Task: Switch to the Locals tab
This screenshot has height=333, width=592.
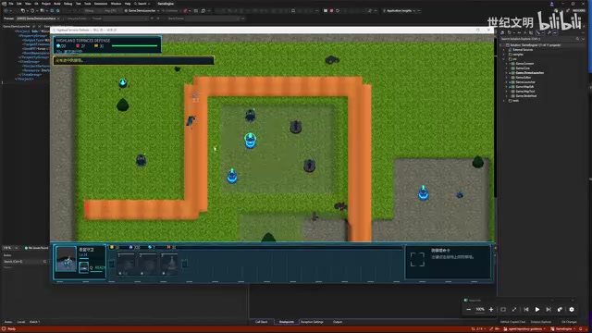Action: pyautogui.click(x=21, y=322)
